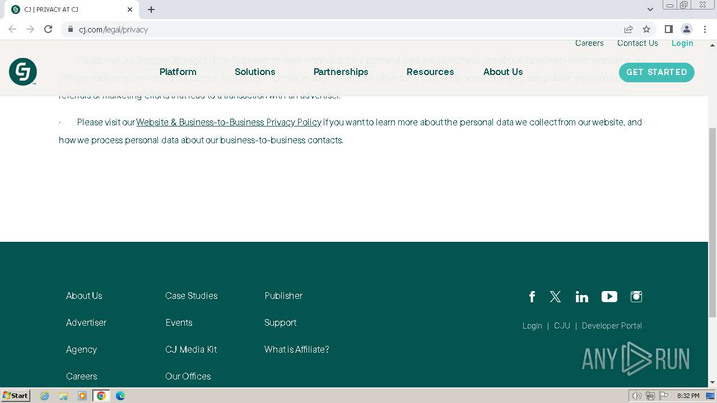The height and width of the screenshot is (403, 717).
Task: Open footer Case Studies link
Action: click(192, 296)
